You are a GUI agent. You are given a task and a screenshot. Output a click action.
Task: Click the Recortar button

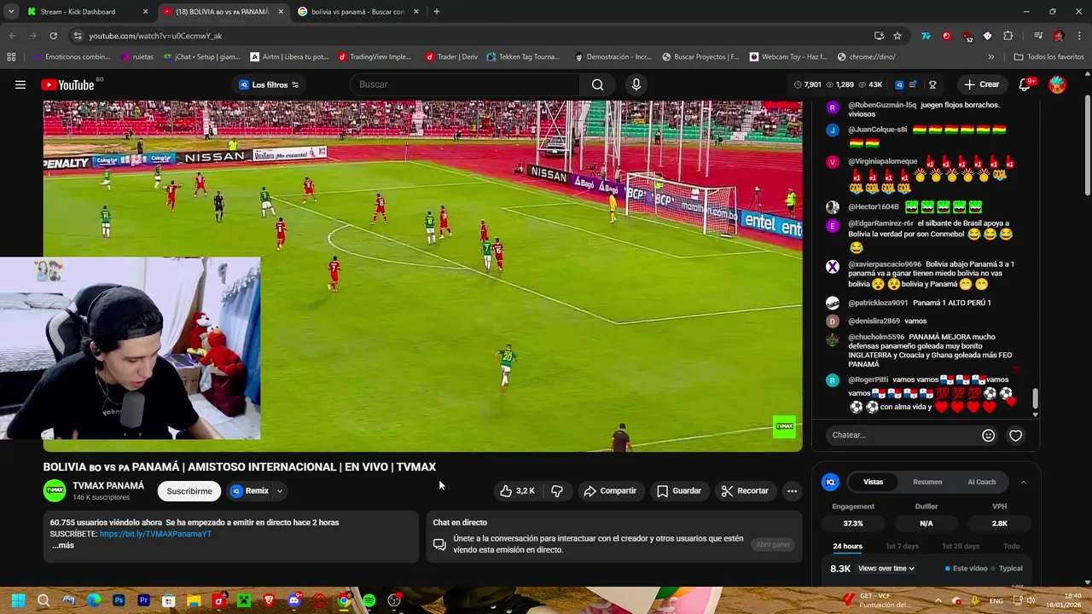click(x=745, y=491)
